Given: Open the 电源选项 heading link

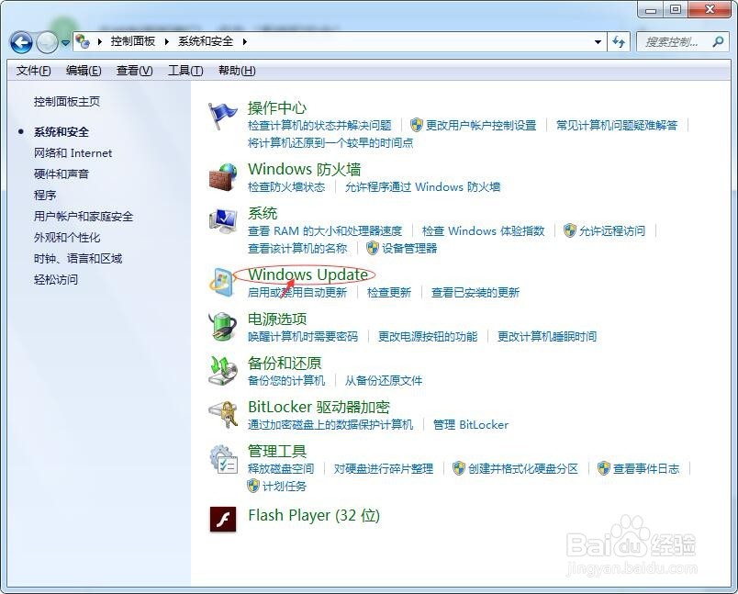Looking at the screenshot, I should point(277,319).
